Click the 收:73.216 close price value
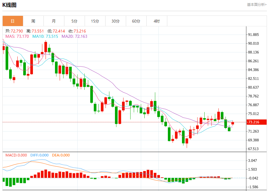This screenshot has height=191, width=269. (77, 31)
